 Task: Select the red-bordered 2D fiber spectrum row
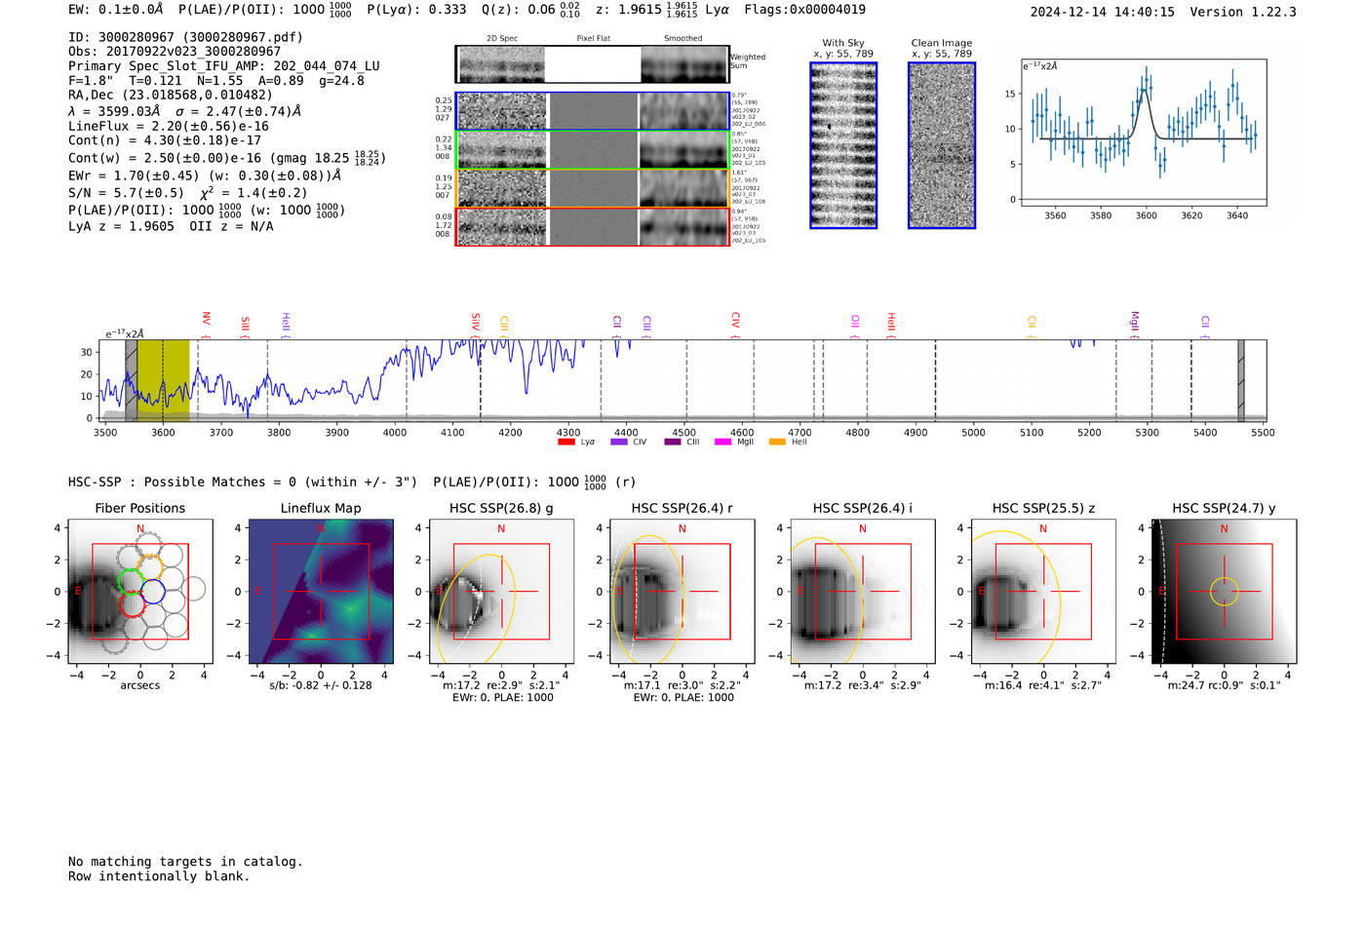(x=592, y=227)
